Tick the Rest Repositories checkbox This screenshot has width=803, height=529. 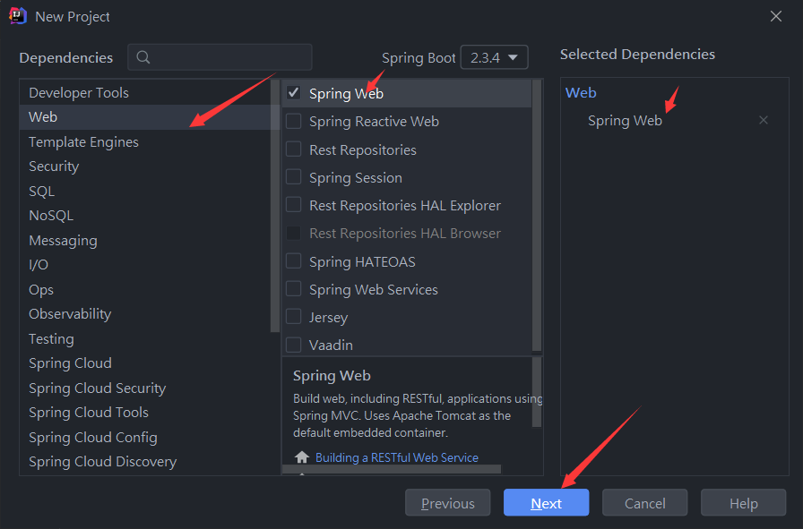293,149
